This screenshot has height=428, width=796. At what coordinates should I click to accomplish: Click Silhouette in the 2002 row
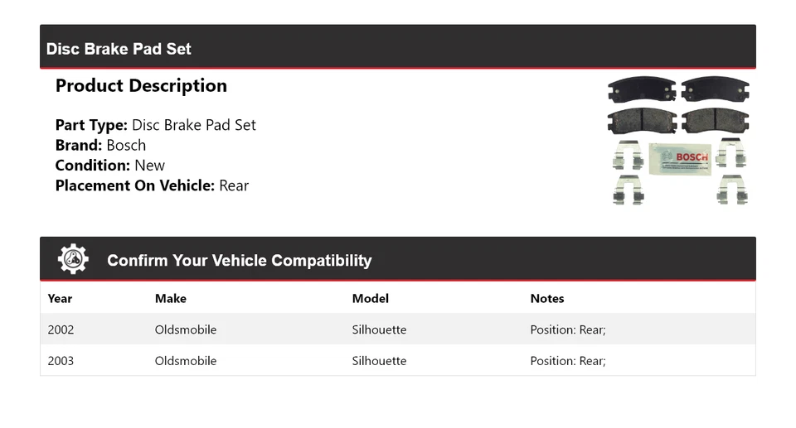(x=379, y=329)
